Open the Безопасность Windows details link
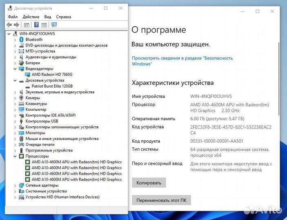 click(182, 61)
